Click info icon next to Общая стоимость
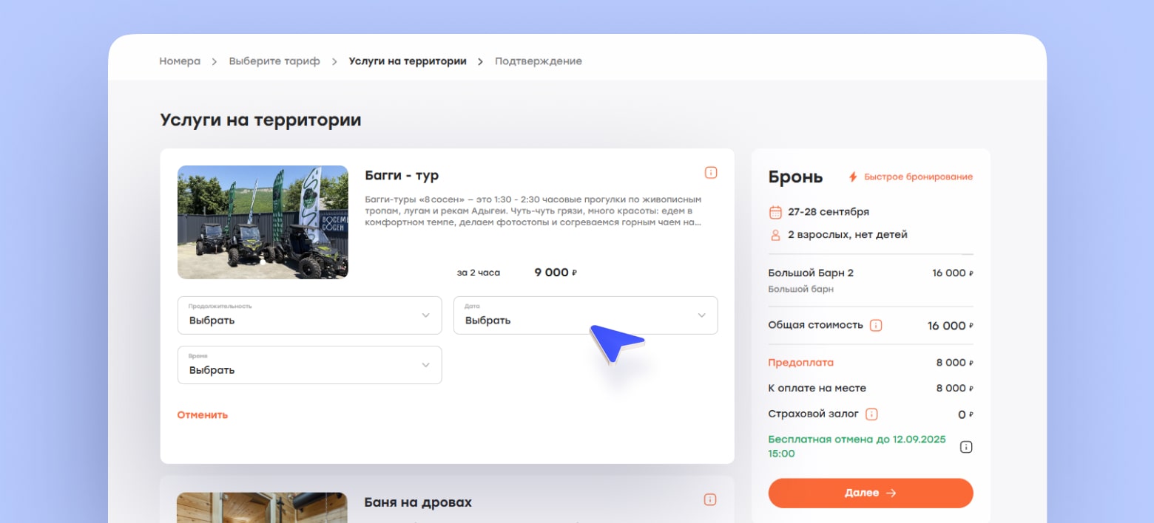The image size is (1154, 523). pyautogui.click(x=876, y=325)
